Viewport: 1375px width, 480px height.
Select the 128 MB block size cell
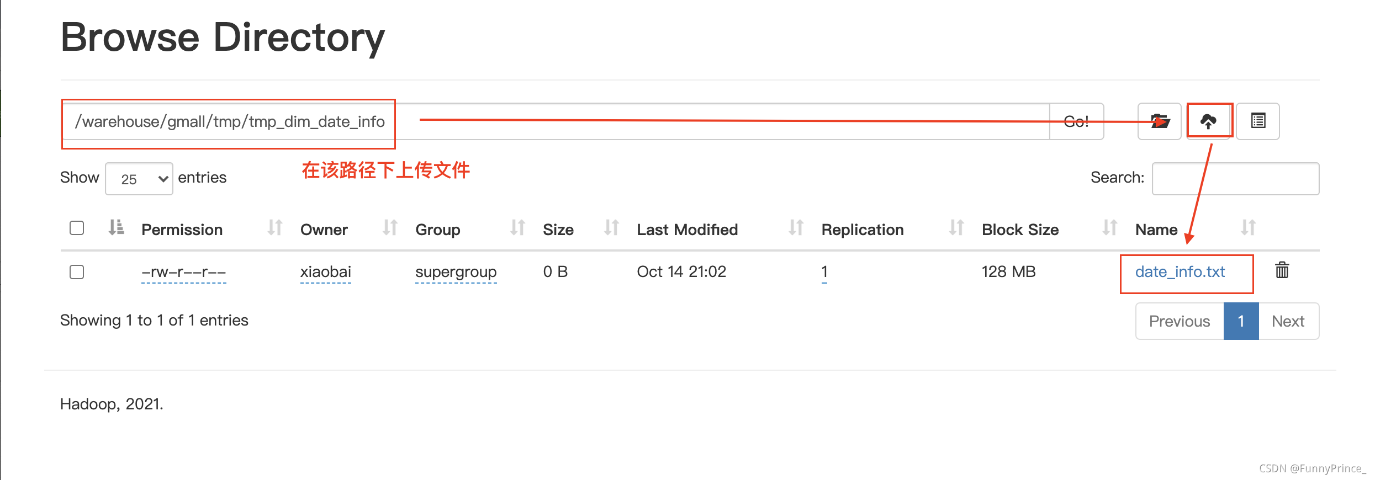pyautogui.click(x=1009, y=271)
